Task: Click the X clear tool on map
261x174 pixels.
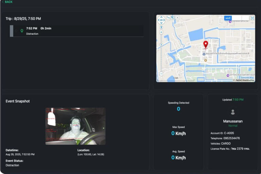Action: point(177,18)
